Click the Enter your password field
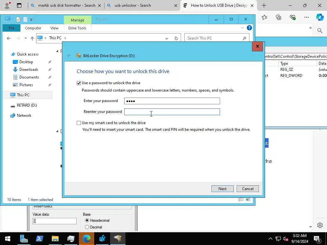327x245 pixels. [172, 101]
